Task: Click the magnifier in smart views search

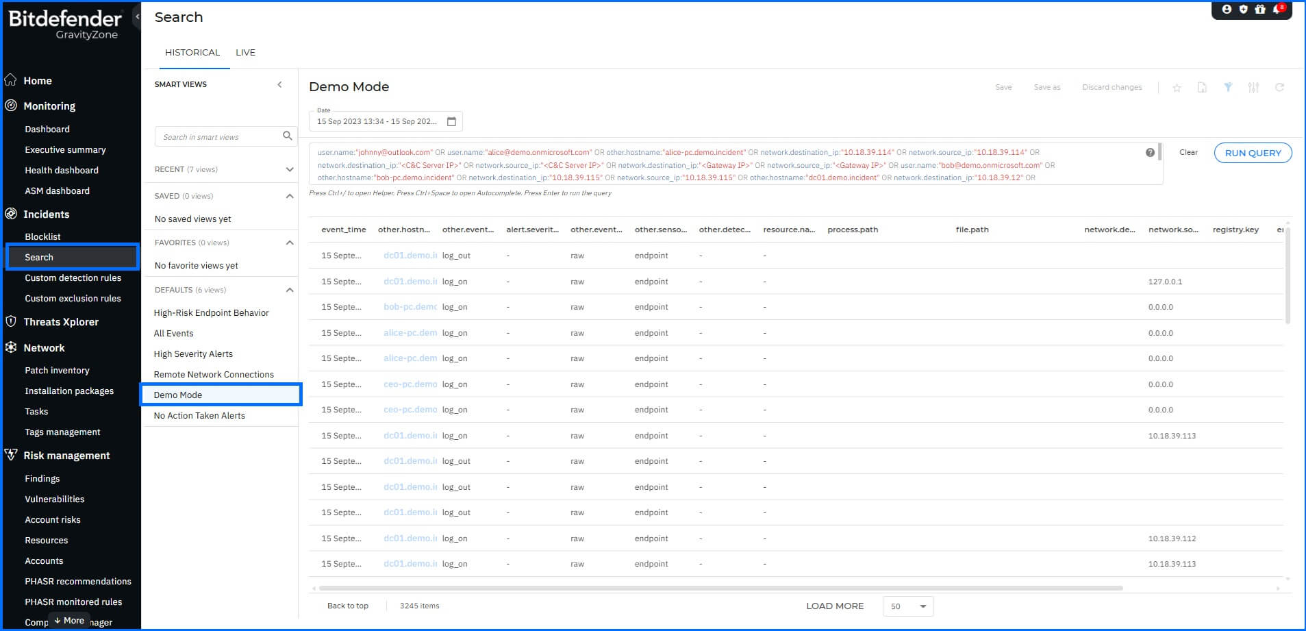Action: (287, 136)
